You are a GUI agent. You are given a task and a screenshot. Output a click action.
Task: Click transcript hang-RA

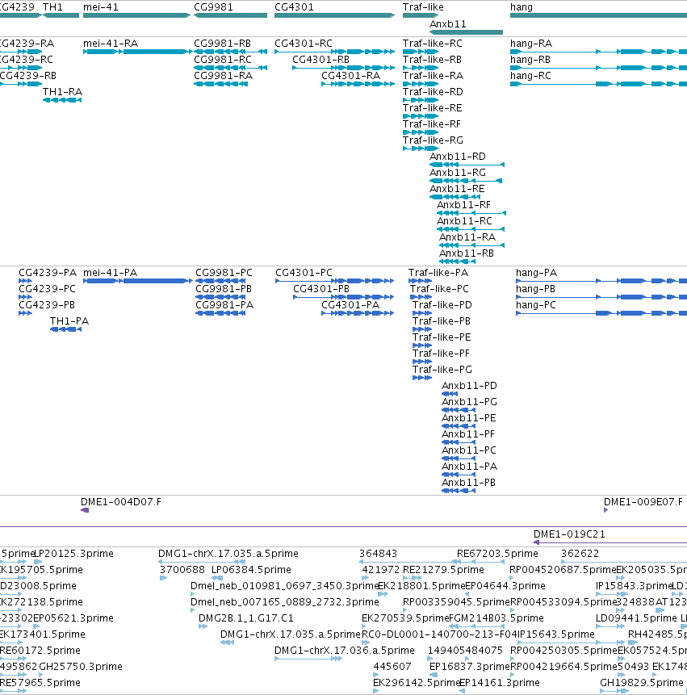[531, 44]
